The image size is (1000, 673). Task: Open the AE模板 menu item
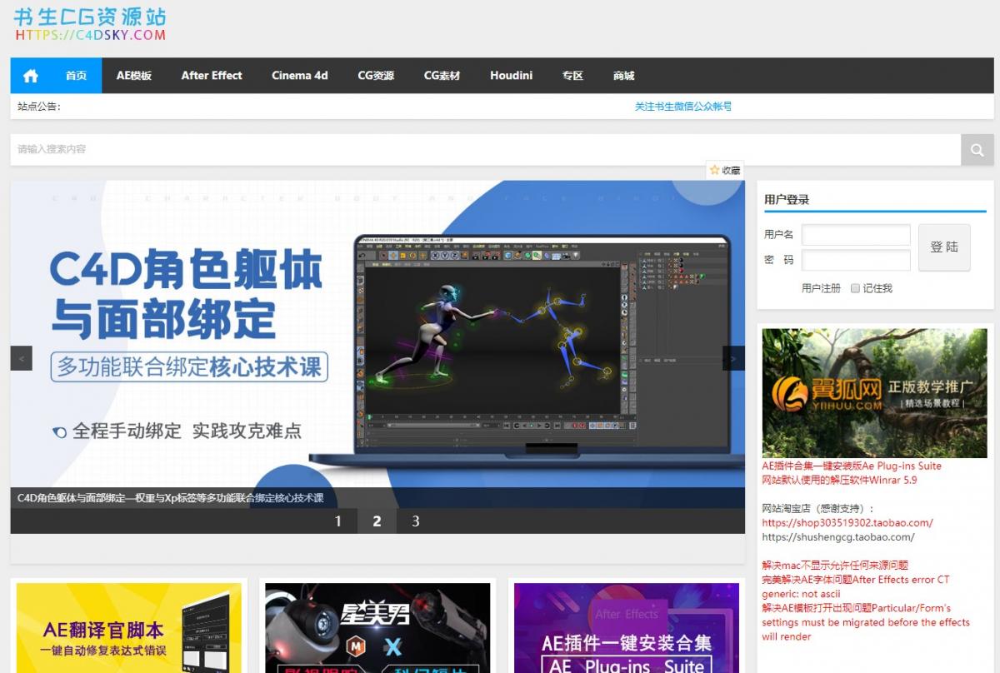pos(133,76)
